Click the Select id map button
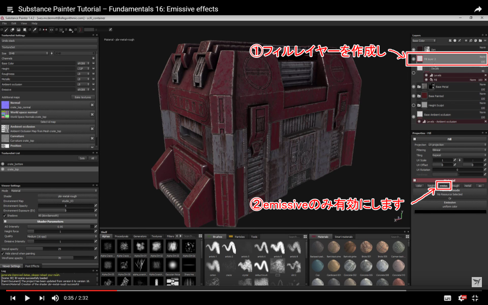Screen dimensions: 488x305 point(48,121)
